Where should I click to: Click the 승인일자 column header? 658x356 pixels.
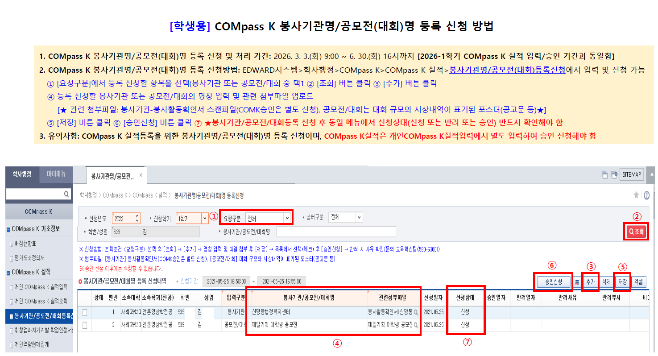coord(497,298)
